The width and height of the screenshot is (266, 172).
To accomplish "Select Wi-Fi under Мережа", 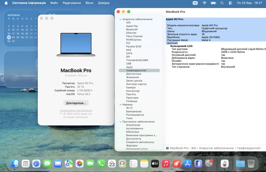I will [x=129, y=108].
